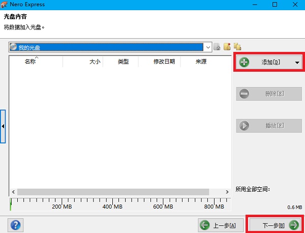Viewport: 305px width, 233px height.
Task: Expand the 添加 button dropdown arrow
Action: [297, 63]
